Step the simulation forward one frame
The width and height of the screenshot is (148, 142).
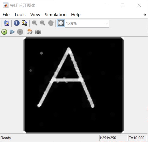[x=12, y=32]
